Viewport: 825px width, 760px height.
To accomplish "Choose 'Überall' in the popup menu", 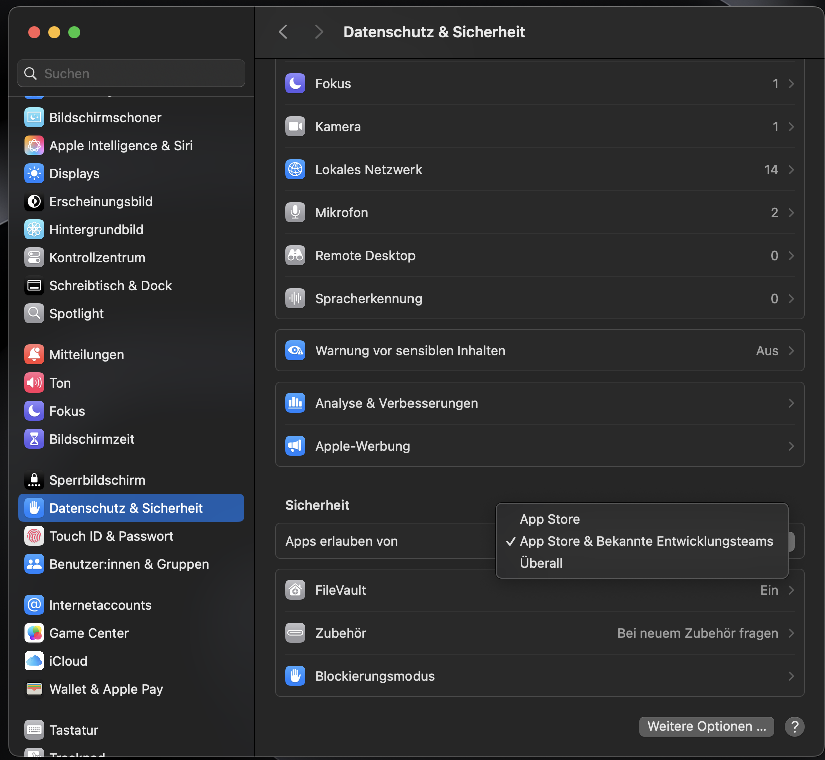I will click(x=541, y=563).
